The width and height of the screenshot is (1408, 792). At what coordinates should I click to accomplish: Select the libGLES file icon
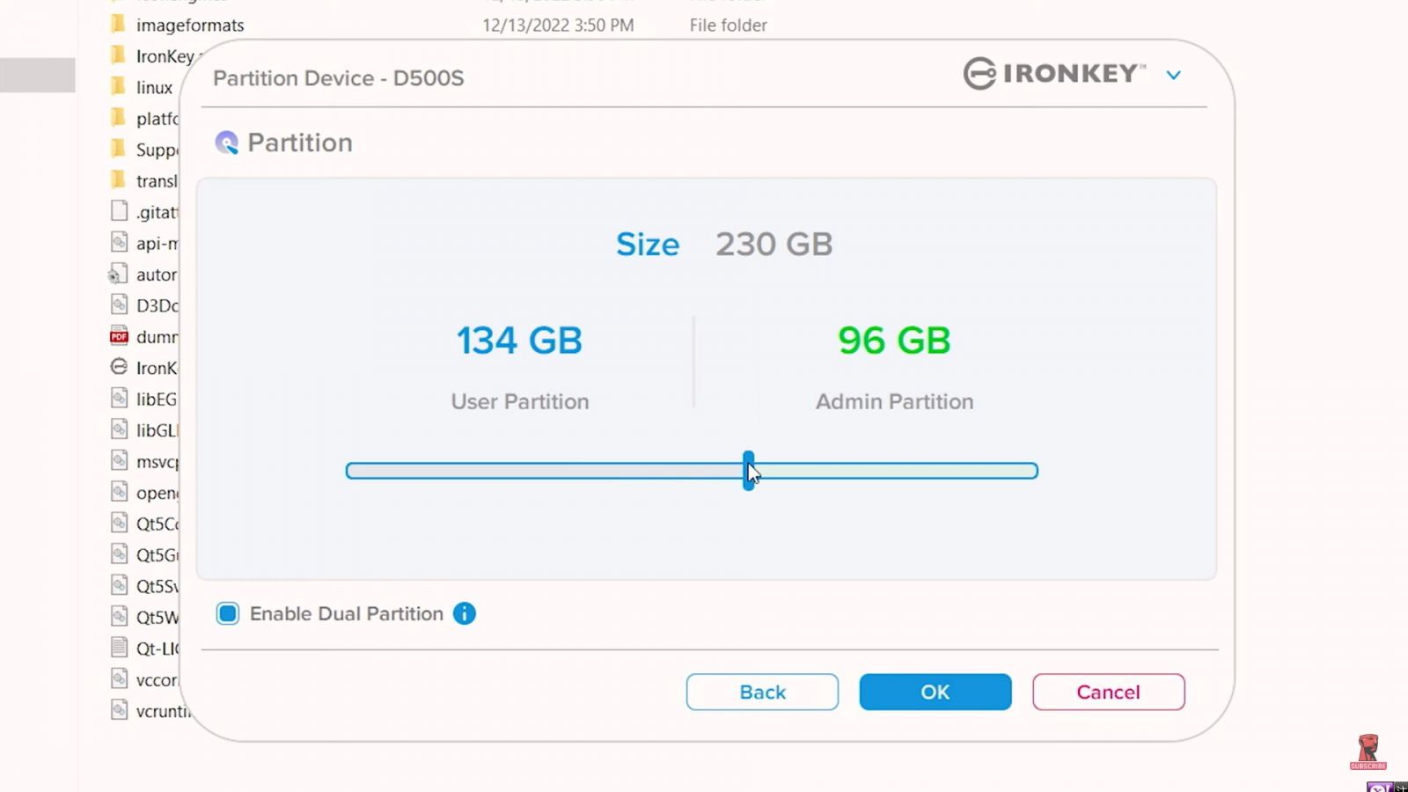click(x=119, y=429)
